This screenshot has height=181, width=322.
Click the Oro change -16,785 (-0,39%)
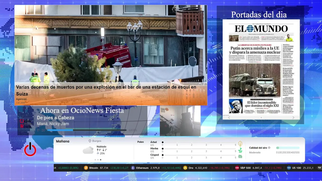(x=220, y=168)
